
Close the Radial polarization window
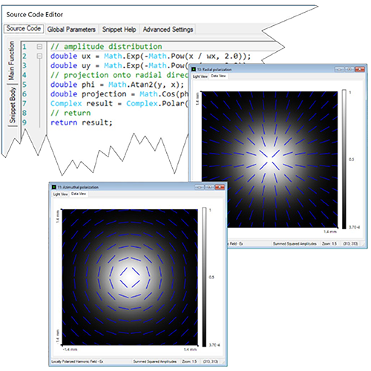point(360,70)
